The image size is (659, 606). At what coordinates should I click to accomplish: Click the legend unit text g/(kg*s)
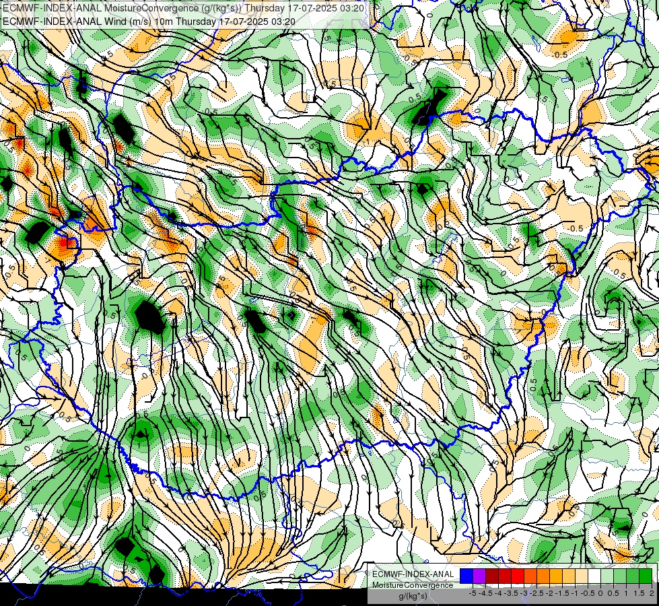coord(413,597)
